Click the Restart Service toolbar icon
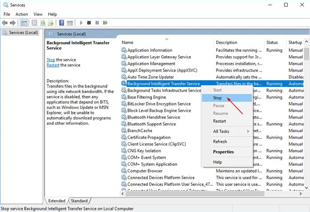 105,23
